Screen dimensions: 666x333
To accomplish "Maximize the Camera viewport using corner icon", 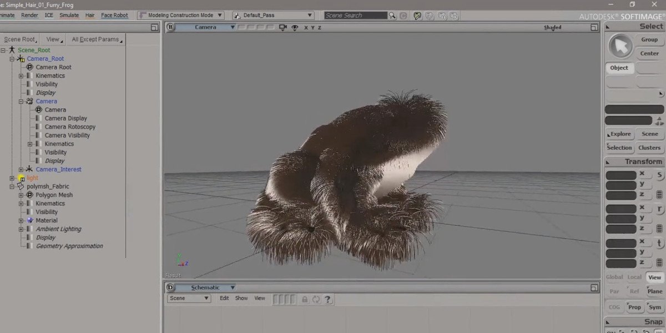I will [x=594, y=27].
